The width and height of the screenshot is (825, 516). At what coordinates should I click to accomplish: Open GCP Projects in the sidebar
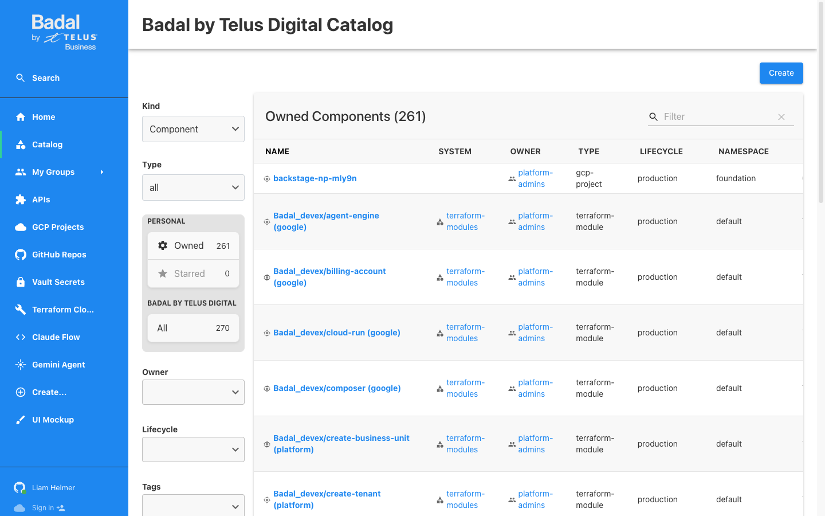64,227
